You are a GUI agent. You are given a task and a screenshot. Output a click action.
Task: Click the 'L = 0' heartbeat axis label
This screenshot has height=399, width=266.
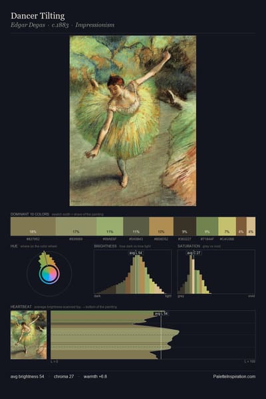(55, 361)
